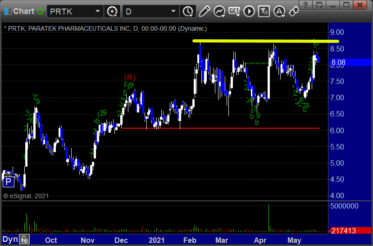Select the yellow resistance line
Screen dimensions: 373x246
click(x=266, y=41)
